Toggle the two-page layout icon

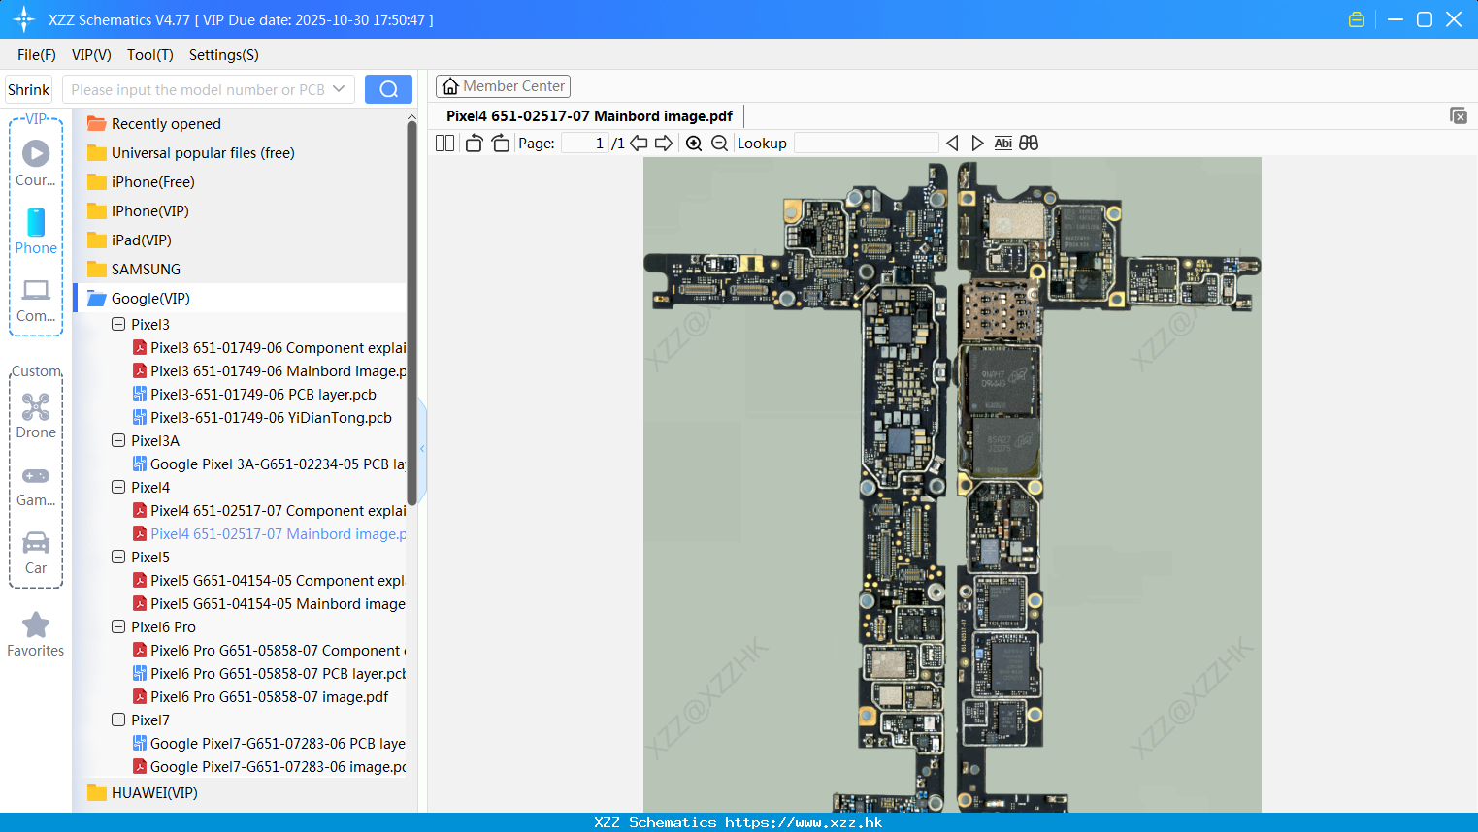[x=444, y=143]
